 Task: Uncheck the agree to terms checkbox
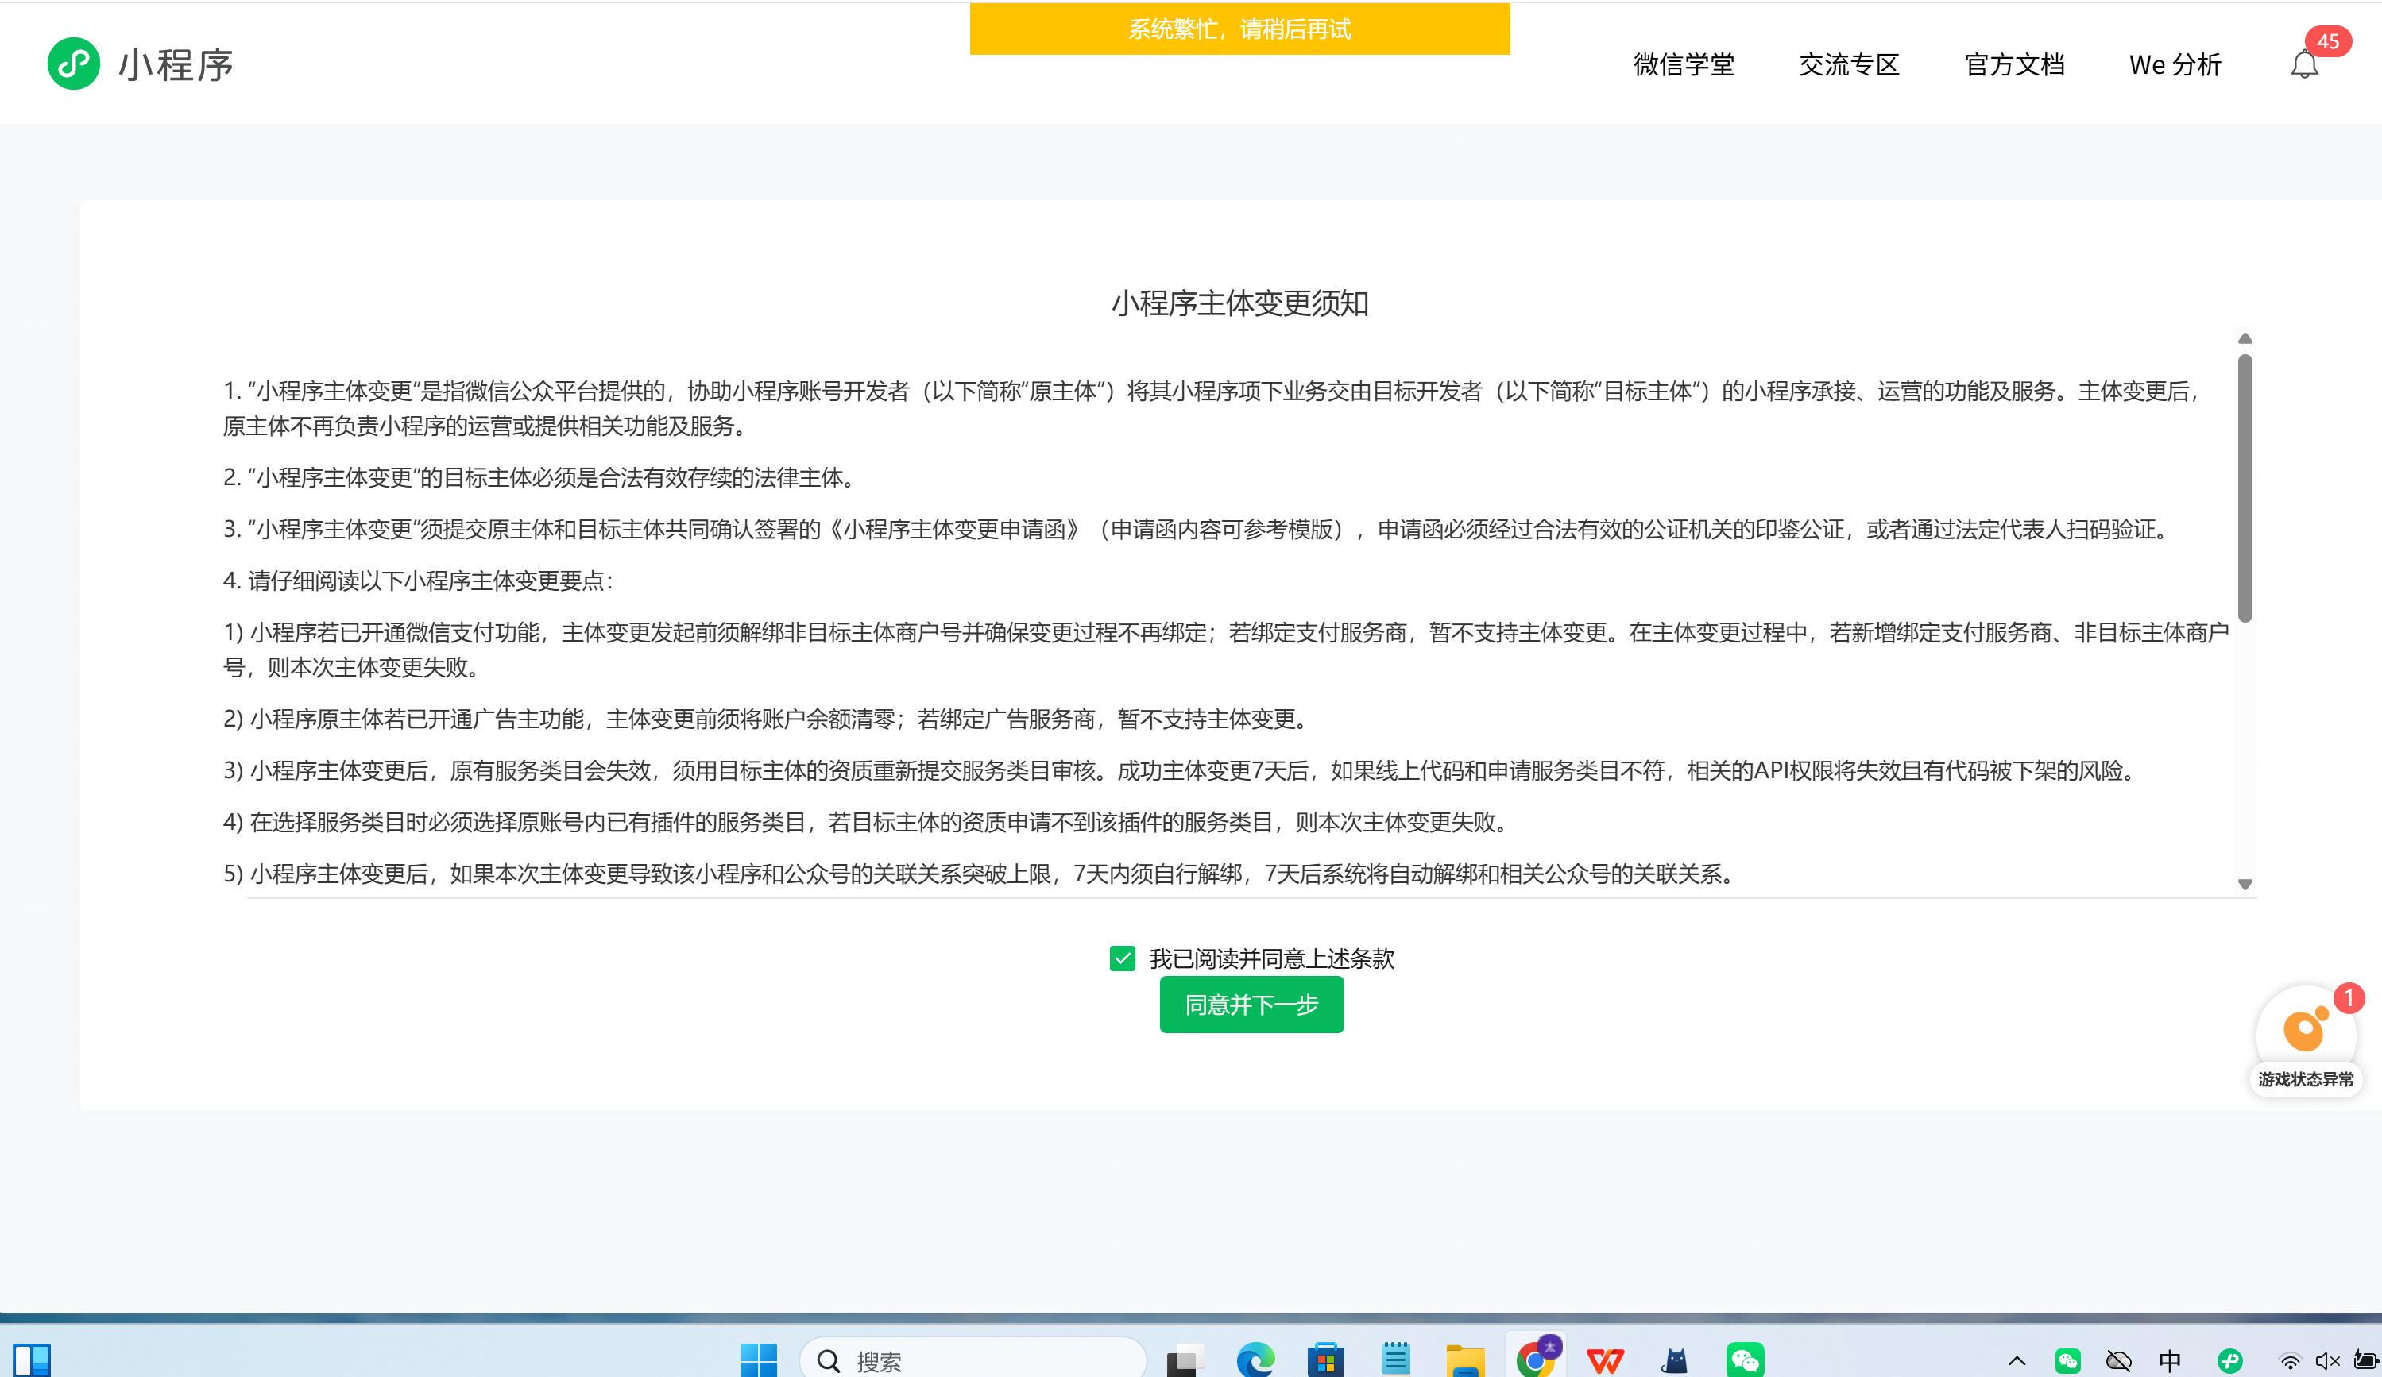tap(1122, 958)
